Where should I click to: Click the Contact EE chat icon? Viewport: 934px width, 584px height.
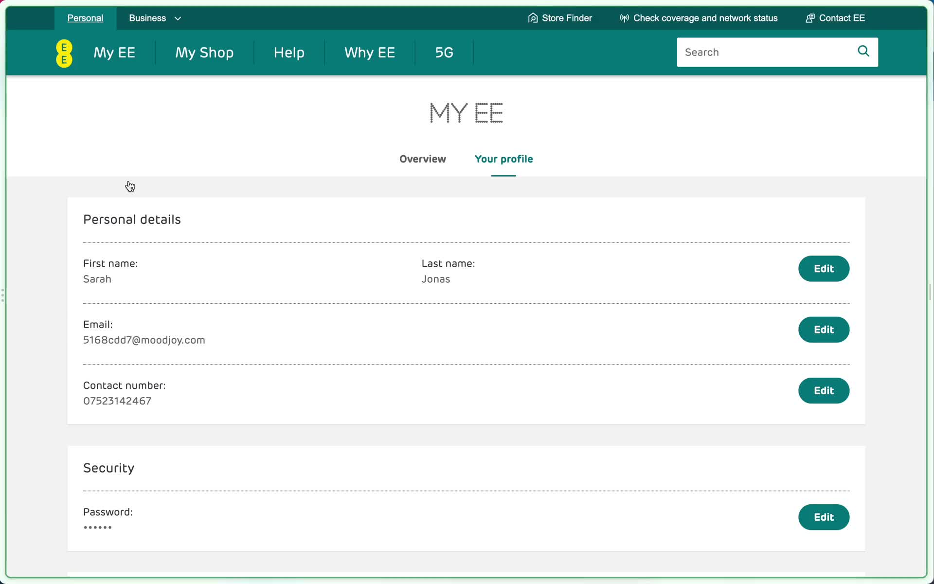[x=810, y=18]
